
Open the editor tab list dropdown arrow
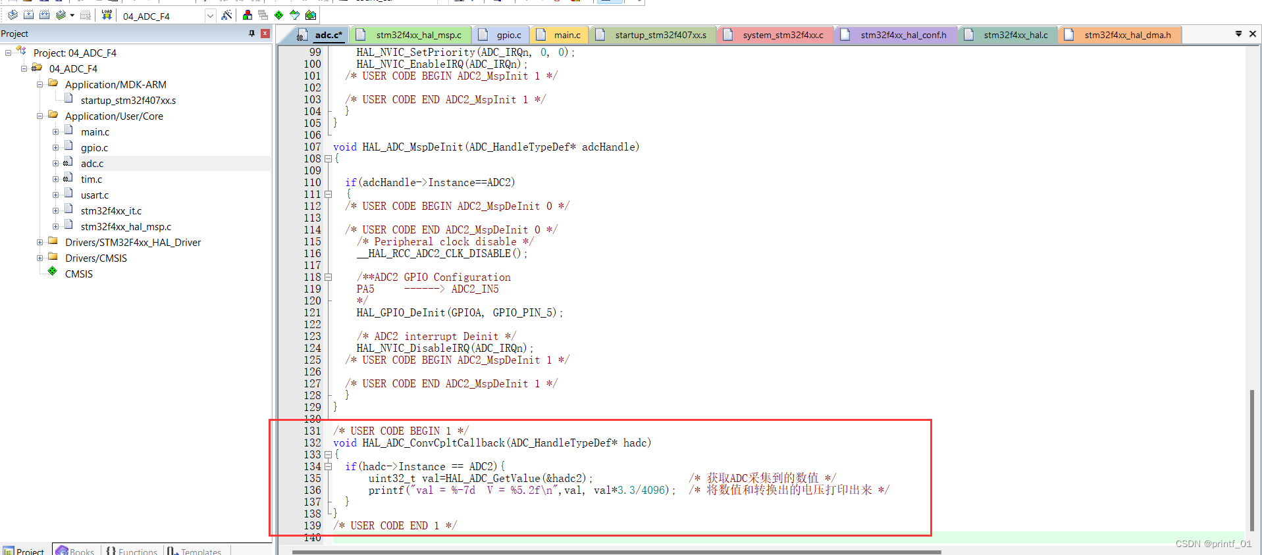pyautogui.click(x=1238, y=34)
